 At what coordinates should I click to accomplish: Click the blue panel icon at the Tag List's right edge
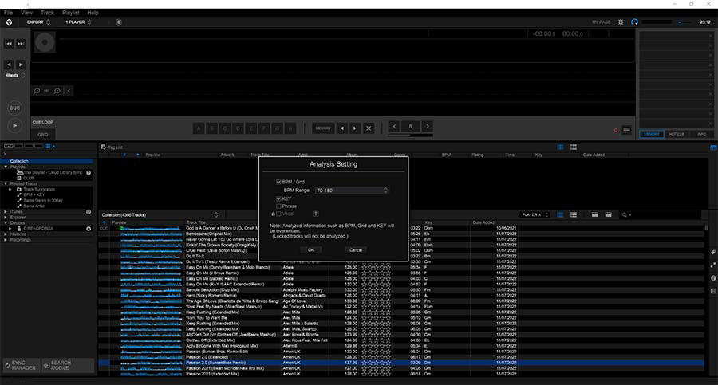pyautogui.click(x=713, y=147)
